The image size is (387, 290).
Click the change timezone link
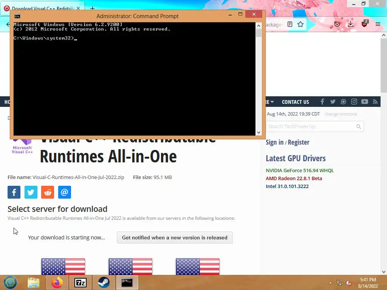click(341, 114)
